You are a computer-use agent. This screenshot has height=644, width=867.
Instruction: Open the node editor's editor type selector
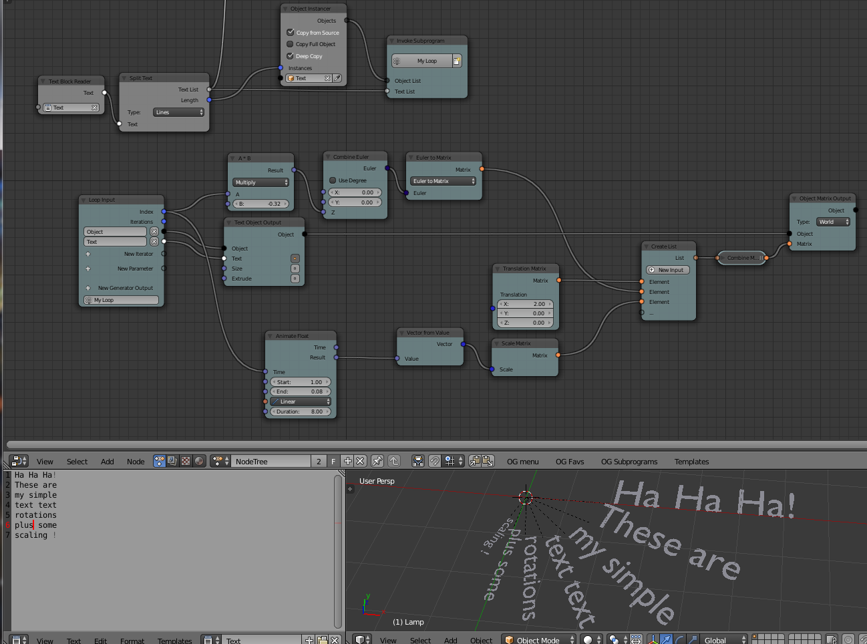(x=19, y=461)
